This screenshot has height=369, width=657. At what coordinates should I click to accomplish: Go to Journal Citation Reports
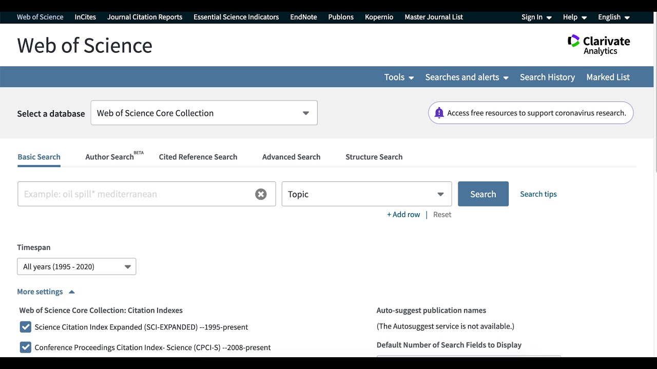pyautogui.click(x=145, y=17)
